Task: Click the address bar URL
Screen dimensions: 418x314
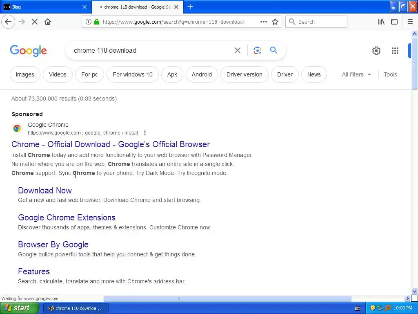Action: point(173,22)
